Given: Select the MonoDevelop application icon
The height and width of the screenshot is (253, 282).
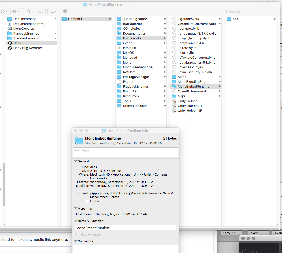Looking at the screenshot, I should click(10, 29).
